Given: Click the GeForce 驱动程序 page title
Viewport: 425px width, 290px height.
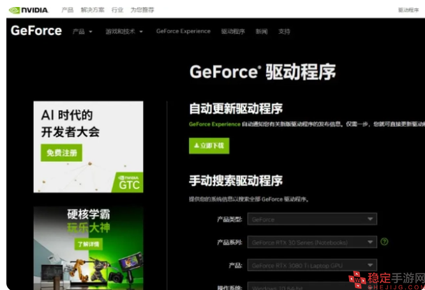Looking at the screenshot, I should point(263,72).
